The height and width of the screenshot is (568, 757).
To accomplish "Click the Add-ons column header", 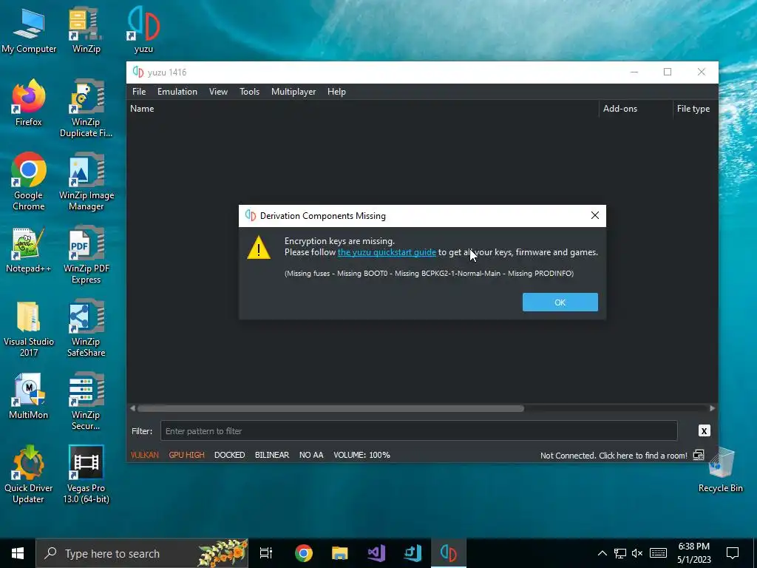I will 635,109.
